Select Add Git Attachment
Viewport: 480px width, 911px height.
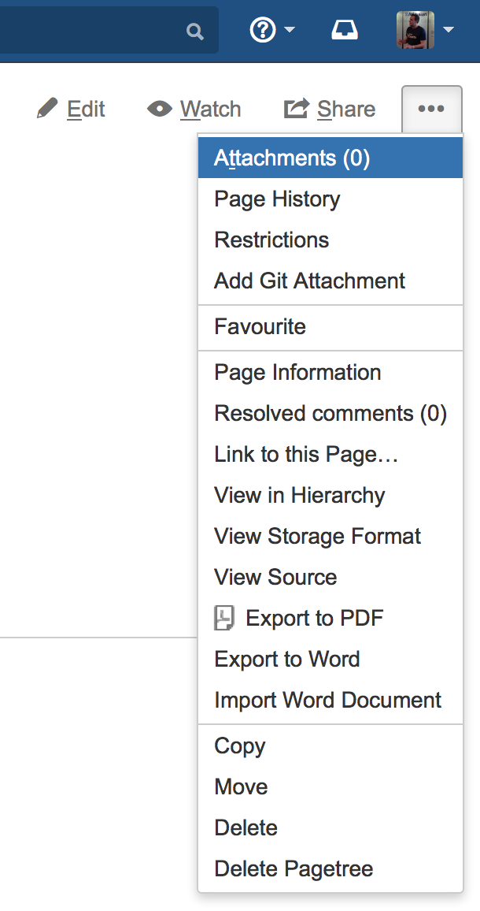[x=330, y=281]
